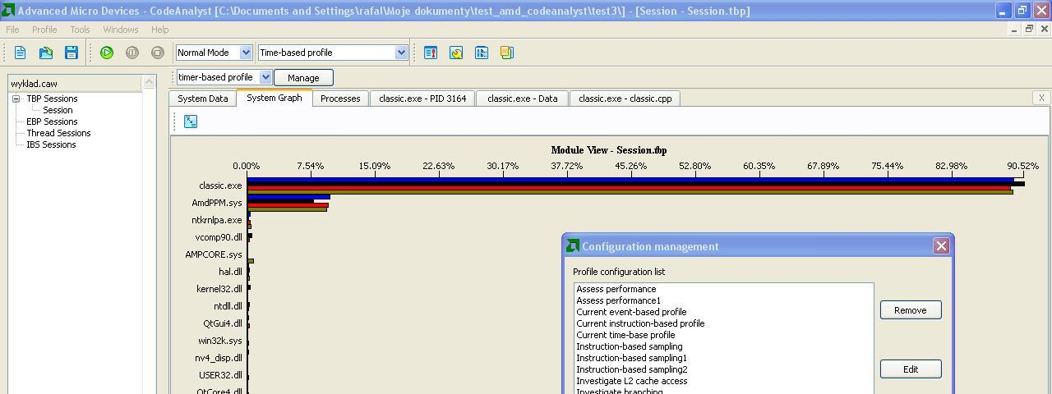Click the AMD logo icon of Configuration management dialog
Image resolution: width=1052 pixels, height=394 pixels.
(573, 246)
